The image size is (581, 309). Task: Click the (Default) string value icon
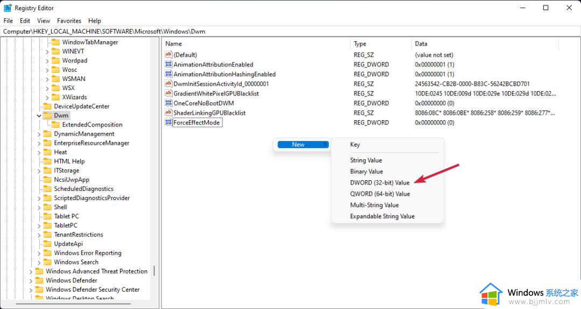168,55
